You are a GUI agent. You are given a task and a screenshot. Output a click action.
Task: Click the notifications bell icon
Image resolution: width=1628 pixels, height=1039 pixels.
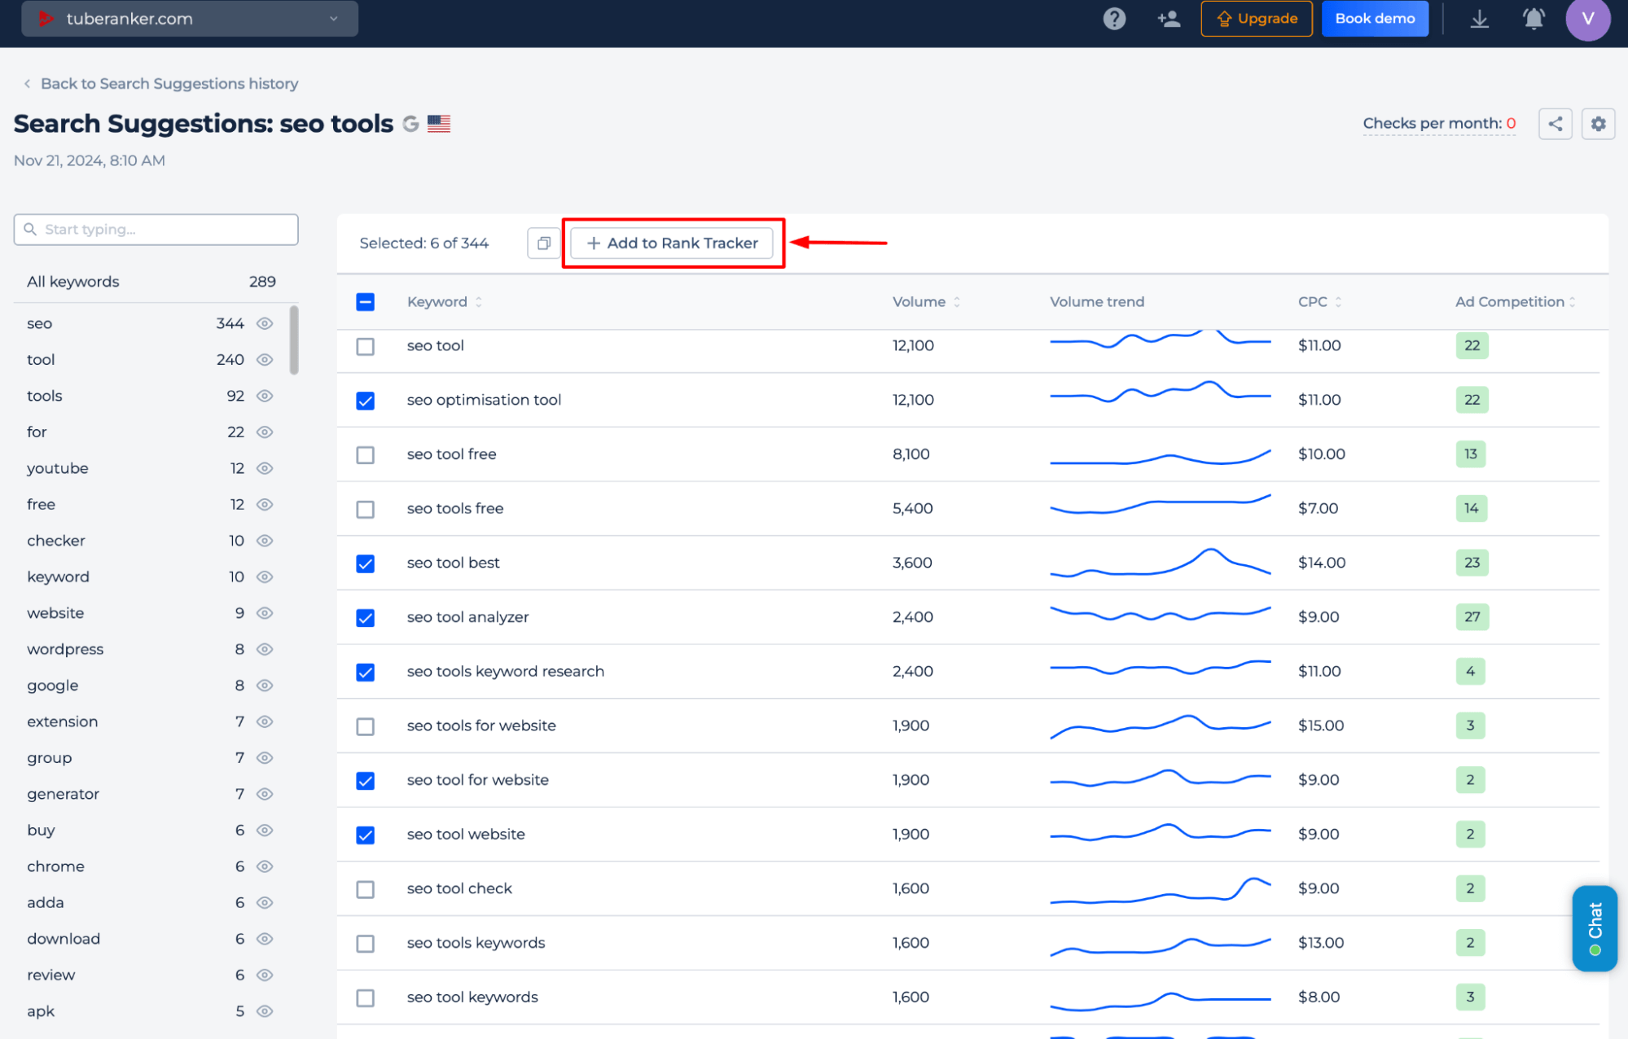[x=1534, y=18]
